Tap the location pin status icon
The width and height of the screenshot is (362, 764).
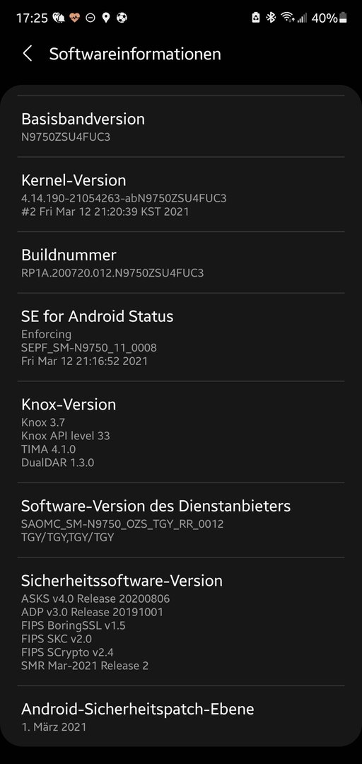[106, 18]
